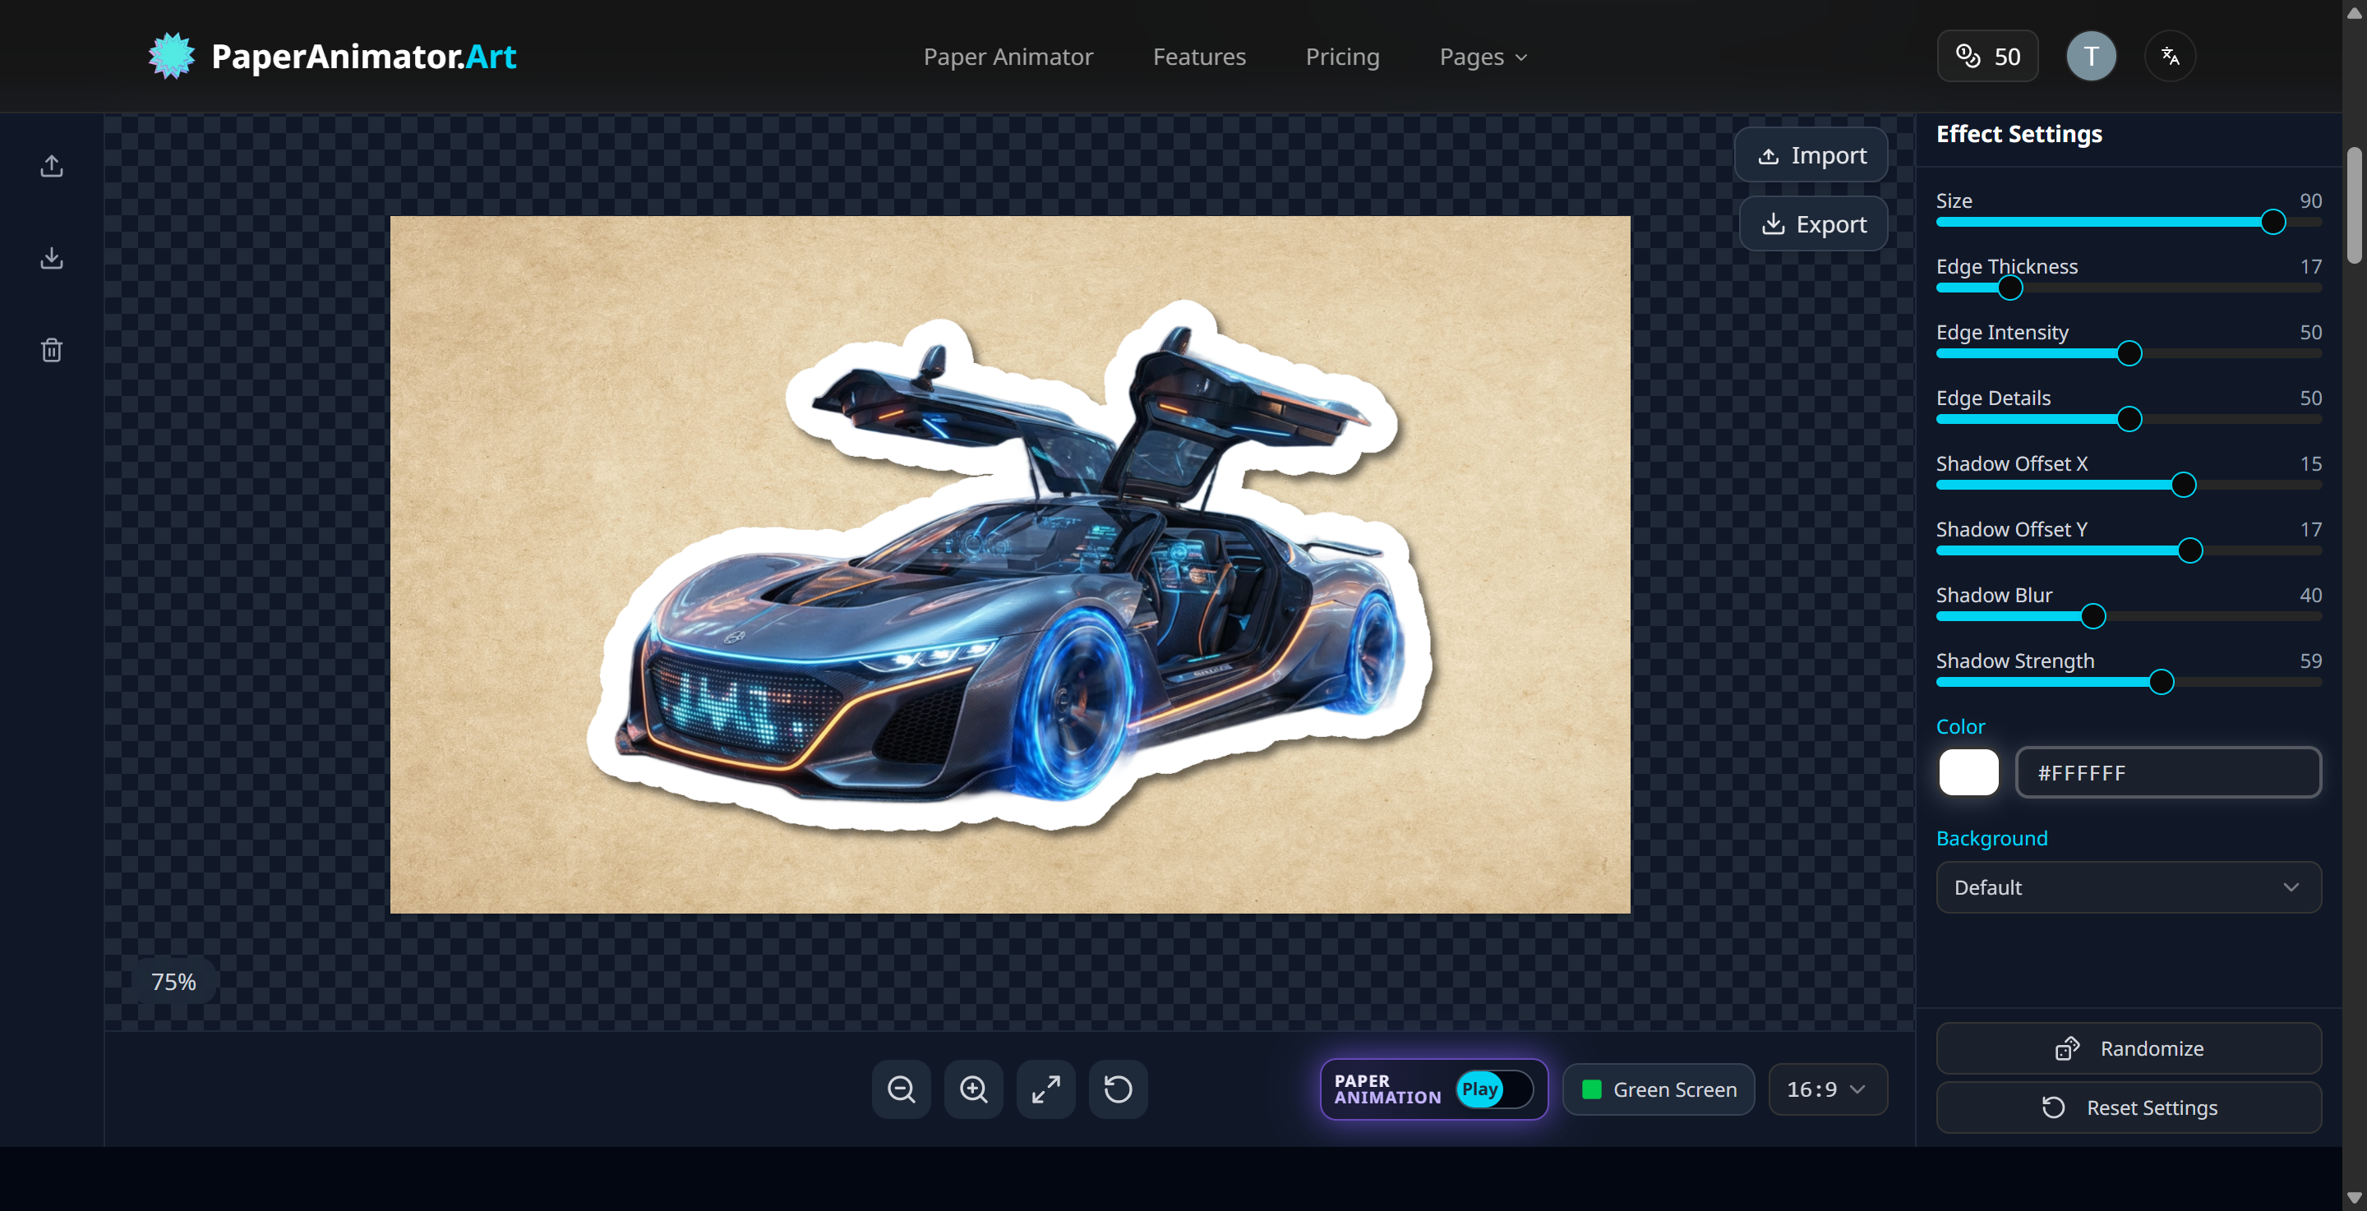The width and height of the screenshot is (2367, 1211).
Task: Open the language translate icon
Action: pos(2170,57)
